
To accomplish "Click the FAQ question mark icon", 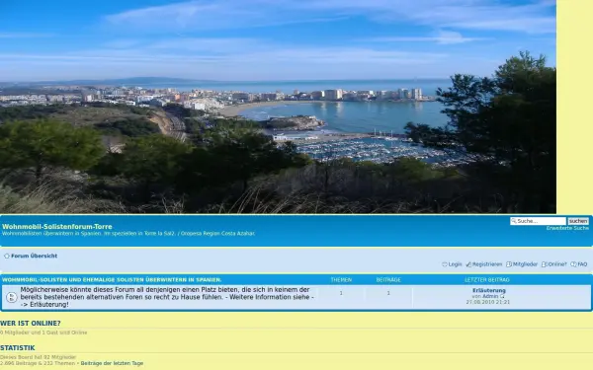I will (573, 264).
